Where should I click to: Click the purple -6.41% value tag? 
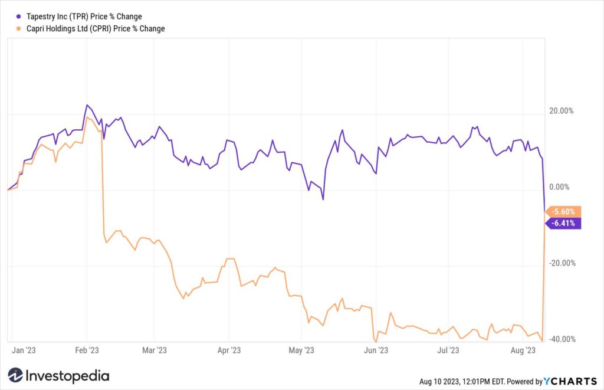pyautogui.click(x=563, y=223)
